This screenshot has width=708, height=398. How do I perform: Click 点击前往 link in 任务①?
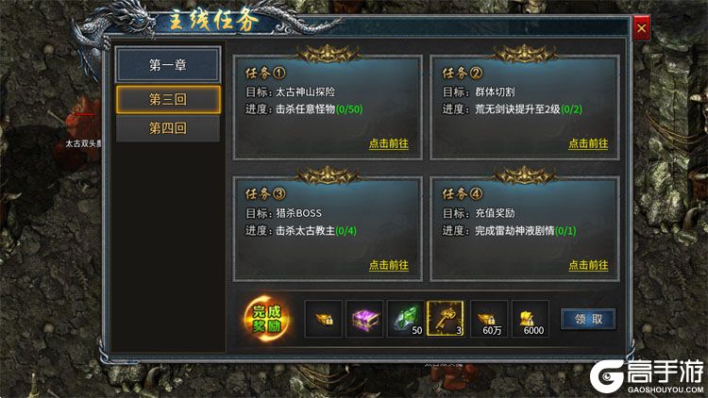pos(388,144)
